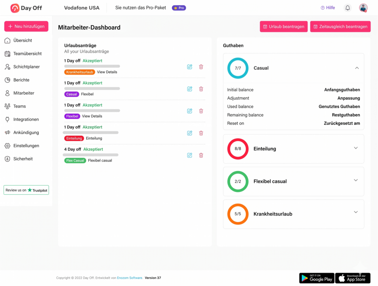Screen dimensions: 378x286
Task: Open the Mitarbeiter section
Action: (x=24, y=93)
